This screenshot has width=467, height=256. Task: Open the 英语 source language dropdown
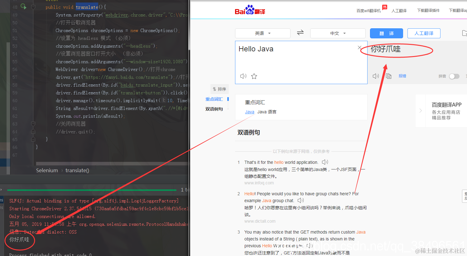pyautogui.click(x=263, y=33)
